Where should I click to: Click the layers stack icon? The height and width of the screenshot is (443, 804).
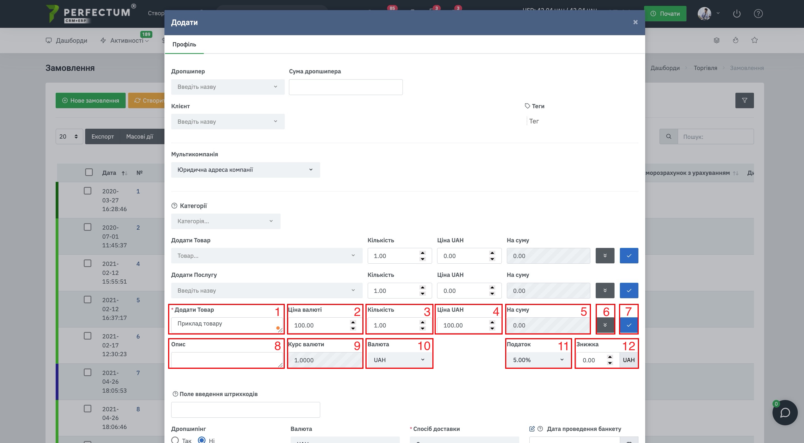pyautogui.click(x=717, y=40)
